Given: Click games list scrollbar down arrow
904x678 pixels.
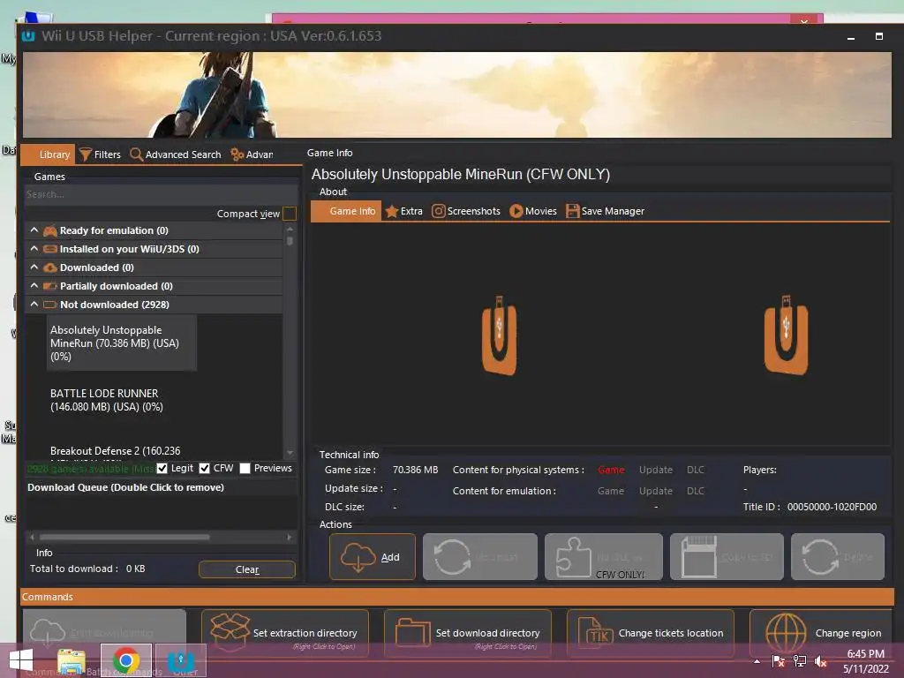Looking at the screenshot, I should coord(290,453).
